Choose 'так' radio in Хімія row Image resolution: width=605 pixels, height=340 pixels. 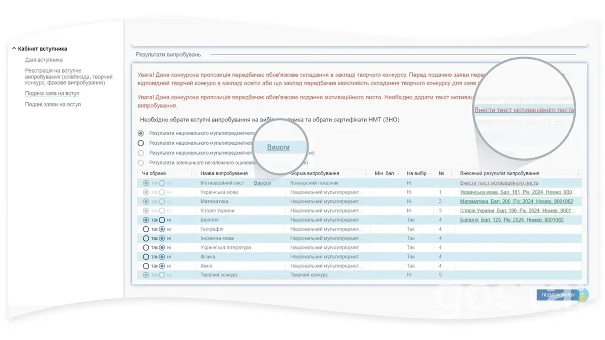click(146, 265)
